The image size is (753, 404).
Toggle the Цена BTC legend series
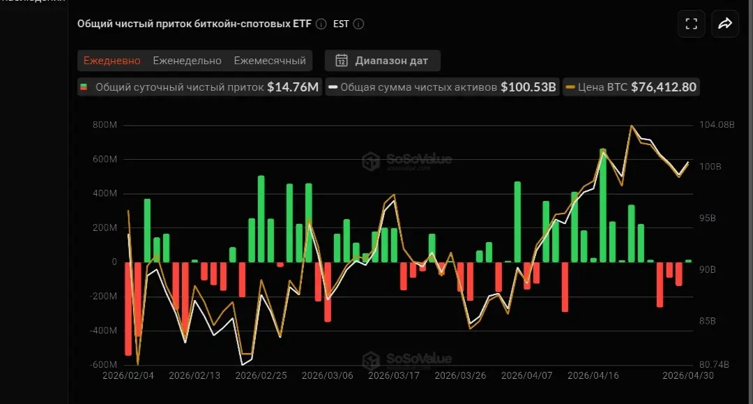click(x=631, y=87)
